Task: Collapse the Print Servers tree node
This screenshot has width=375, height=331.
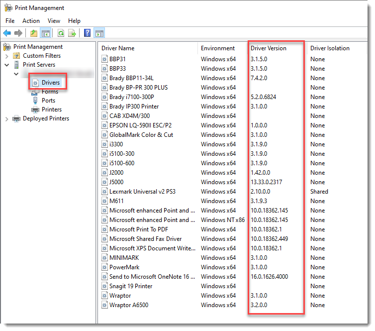Action: pyautogui.click(x=7, y=65)
